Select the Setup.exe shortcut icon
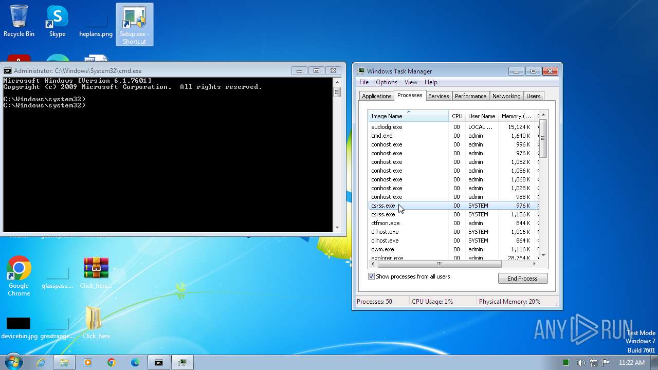The width and height of the screenshot is (658, 370). click(x=134, y=25)
